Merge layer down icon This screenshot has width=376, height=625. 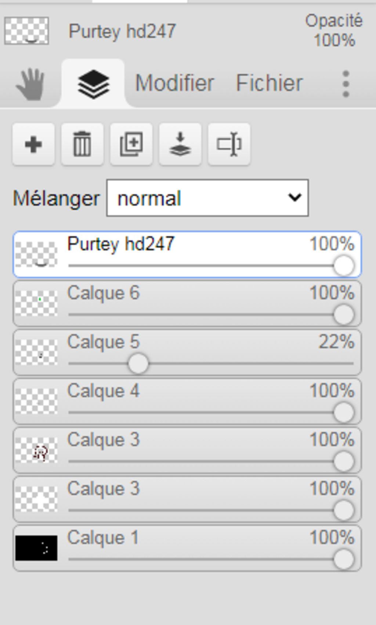[x=180, y=144]
